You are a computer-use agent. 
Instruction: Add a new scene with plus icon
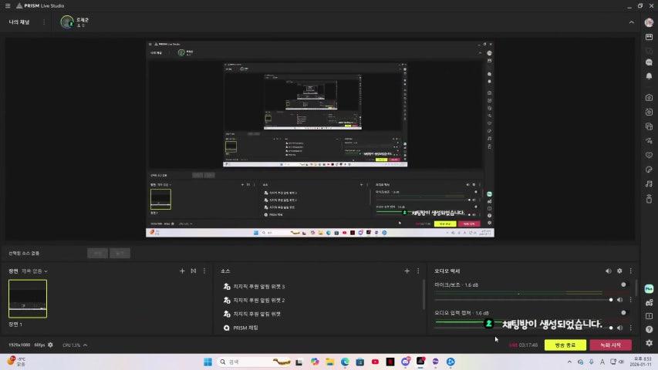click(x=182, y=271)
